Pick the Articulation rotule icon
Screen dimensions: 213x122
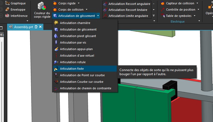coord(56,62)
